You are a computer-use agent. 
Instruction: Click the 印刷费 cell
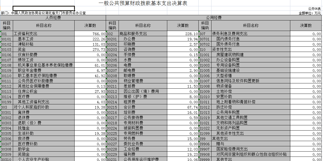point(143,44)
